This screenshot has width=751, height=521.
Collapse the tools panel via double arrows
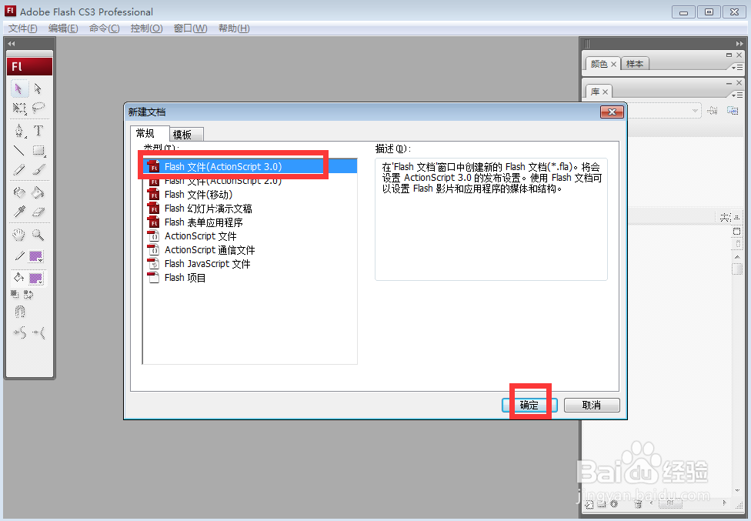click(x=12, y=44)
